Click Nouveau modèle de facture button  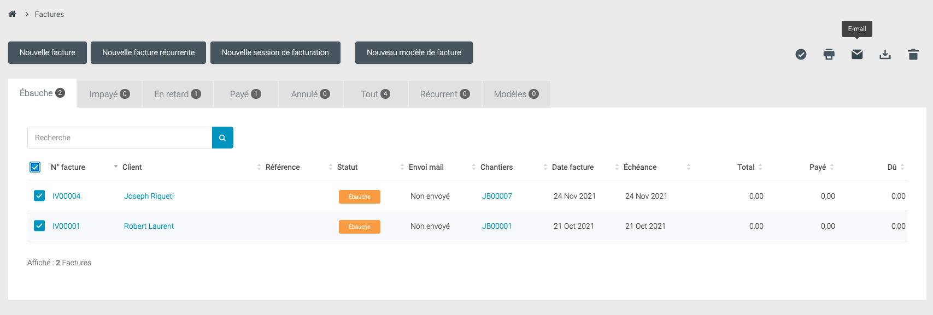tap(414, 52)
